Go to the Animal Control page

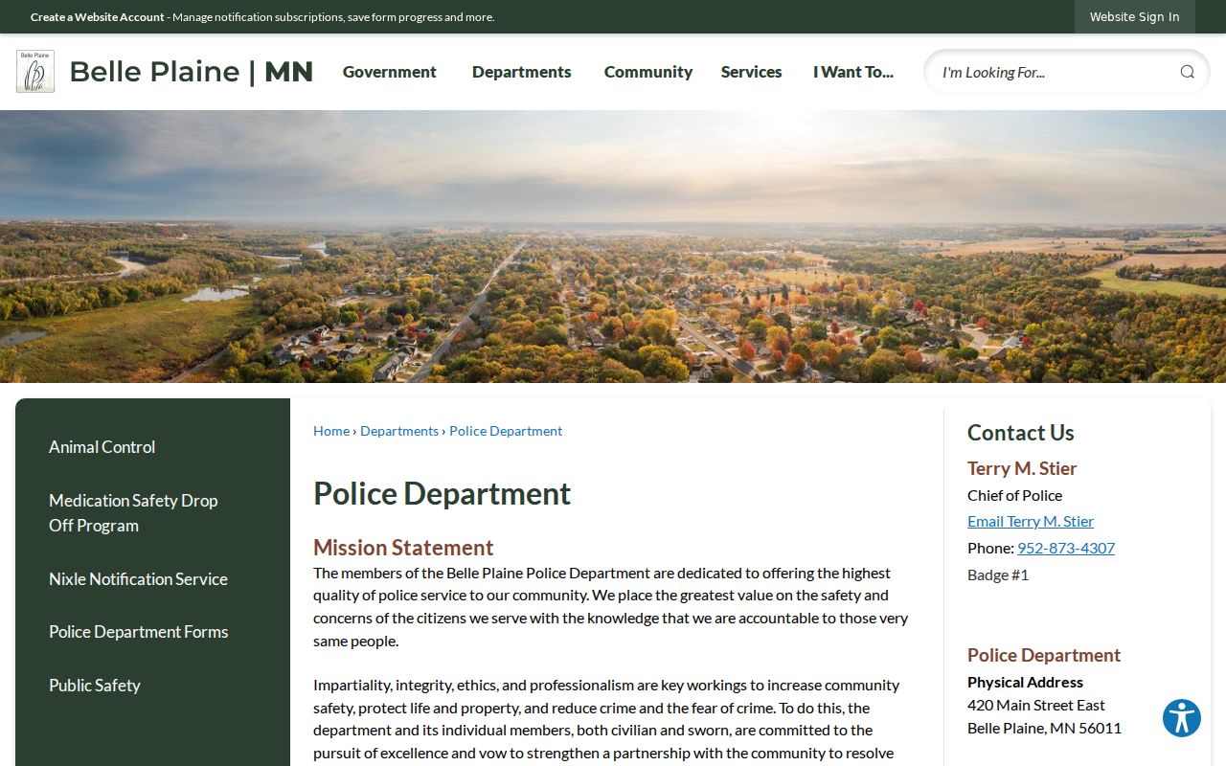click(x=102, y=447)
